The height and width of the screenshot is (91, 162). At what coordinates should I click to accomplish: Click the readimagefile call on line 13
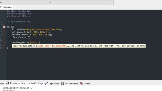coord(26,42)
